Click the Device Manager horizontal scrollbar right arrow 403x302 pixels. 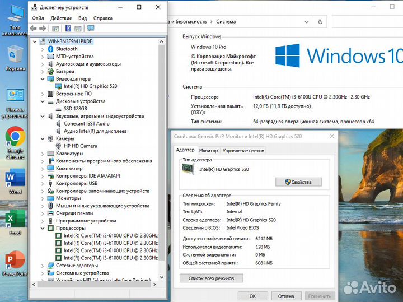(154, 284)
